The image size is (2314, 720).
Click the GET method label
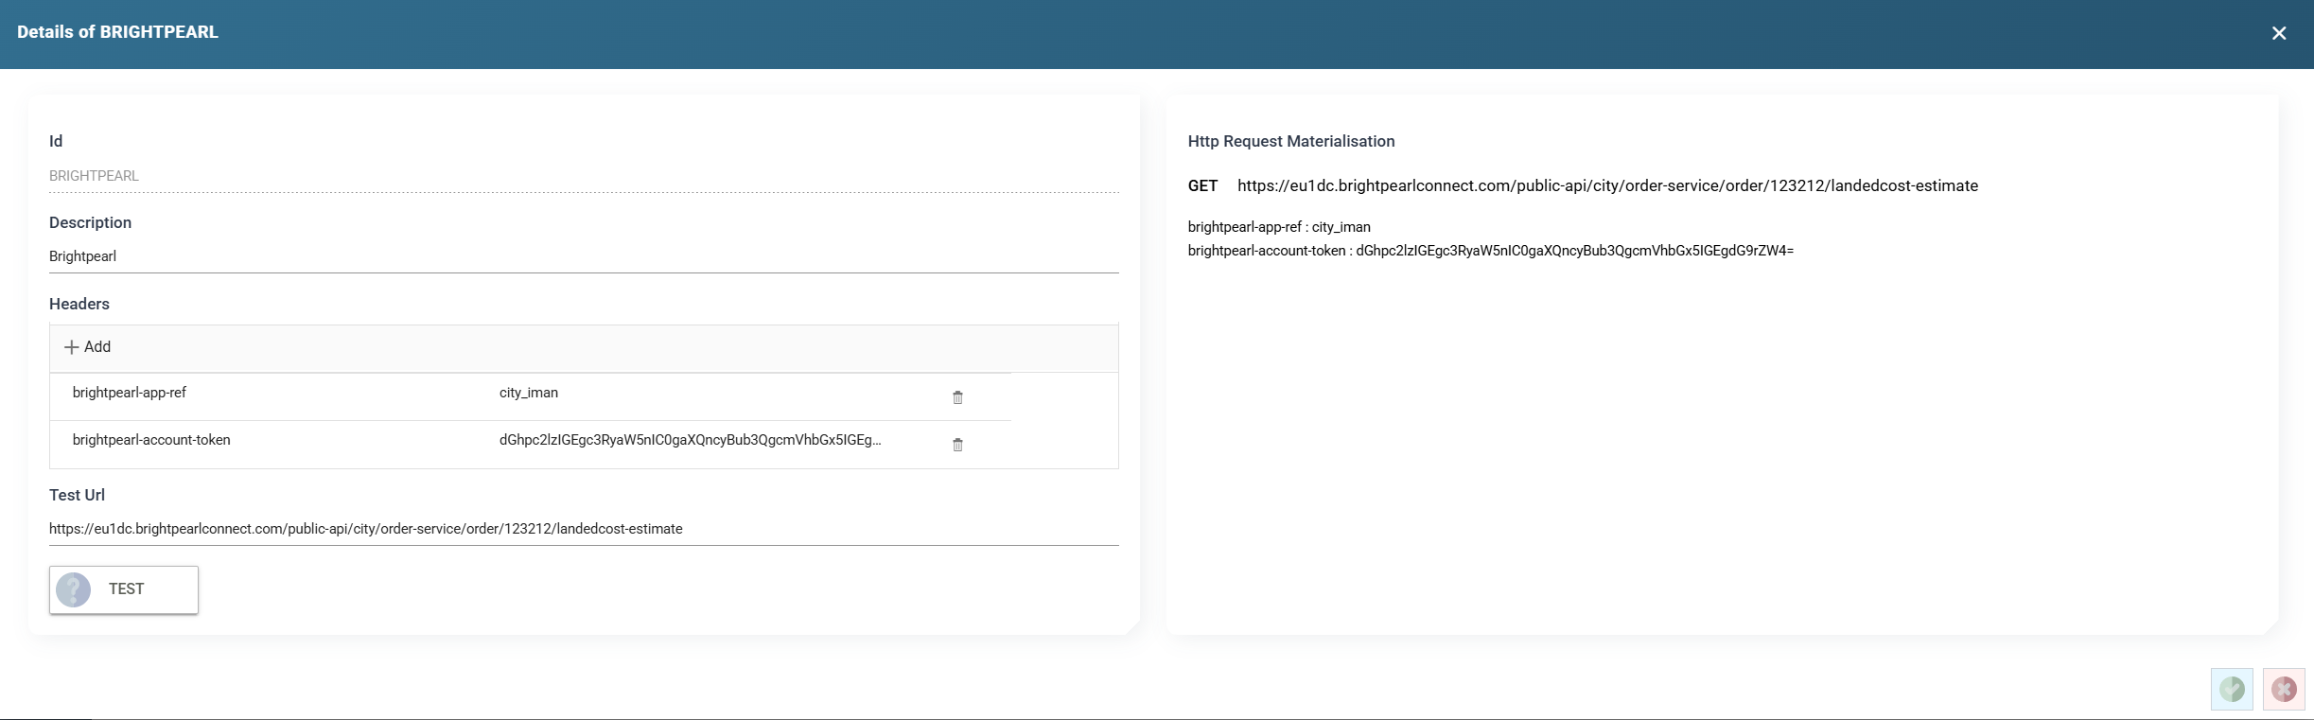(1202, 186)
